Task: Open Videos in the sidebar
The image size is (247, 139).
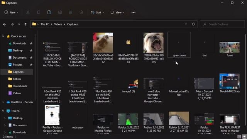Action: pyautogui.click(x=17, y=93)
